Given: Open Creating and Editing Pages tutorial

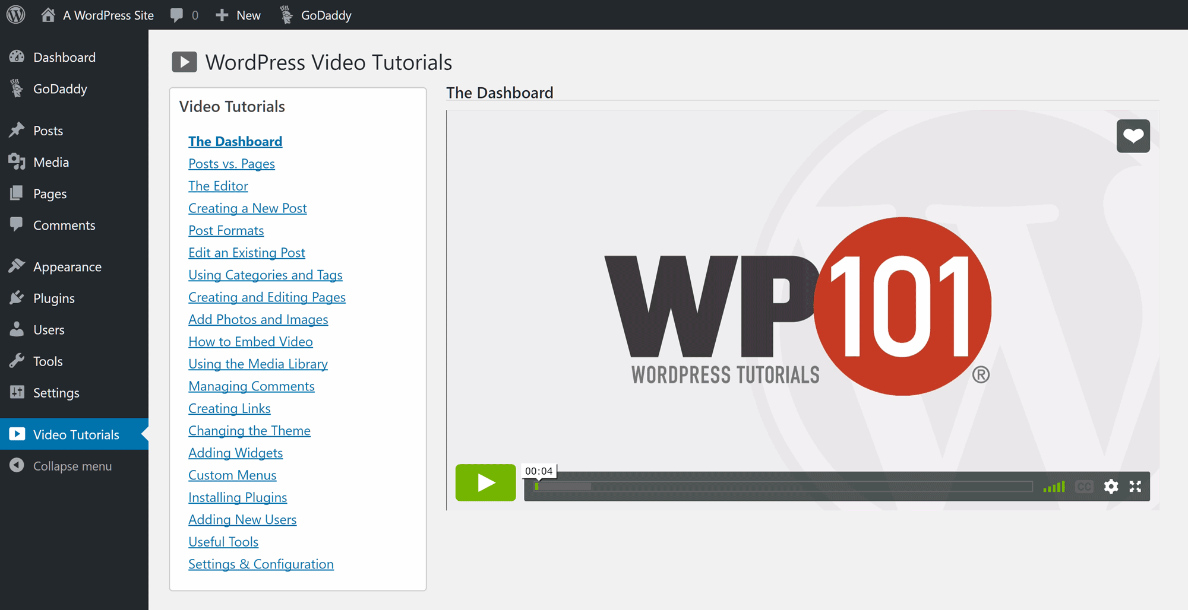Looking at the screenshot, I should click(x=267, y=297).
